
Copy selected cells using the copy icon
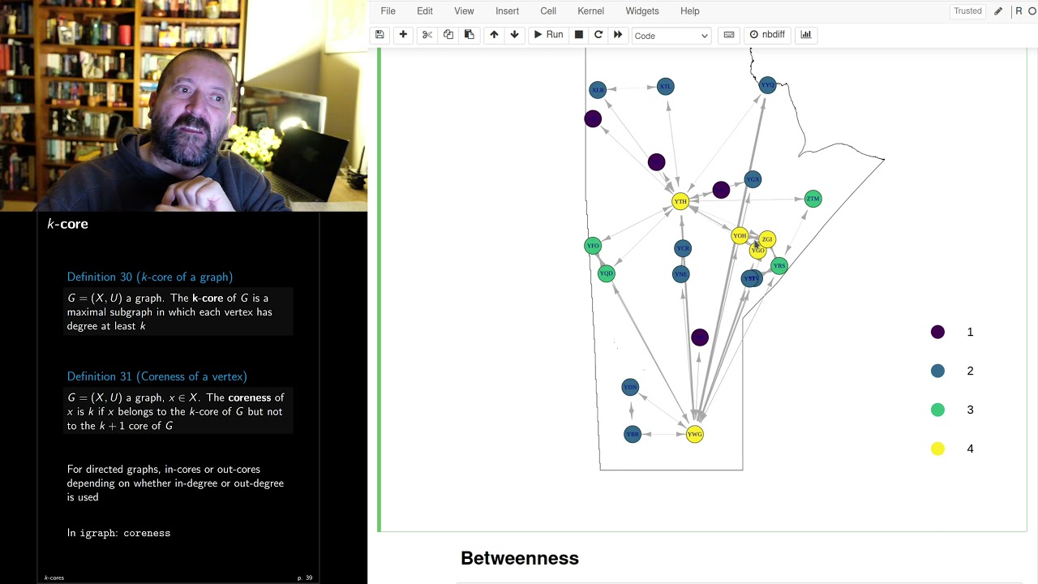448,35
